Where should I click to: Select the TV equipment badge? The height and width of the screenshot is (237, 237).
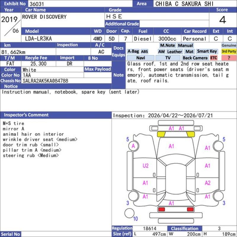(168, 58)
